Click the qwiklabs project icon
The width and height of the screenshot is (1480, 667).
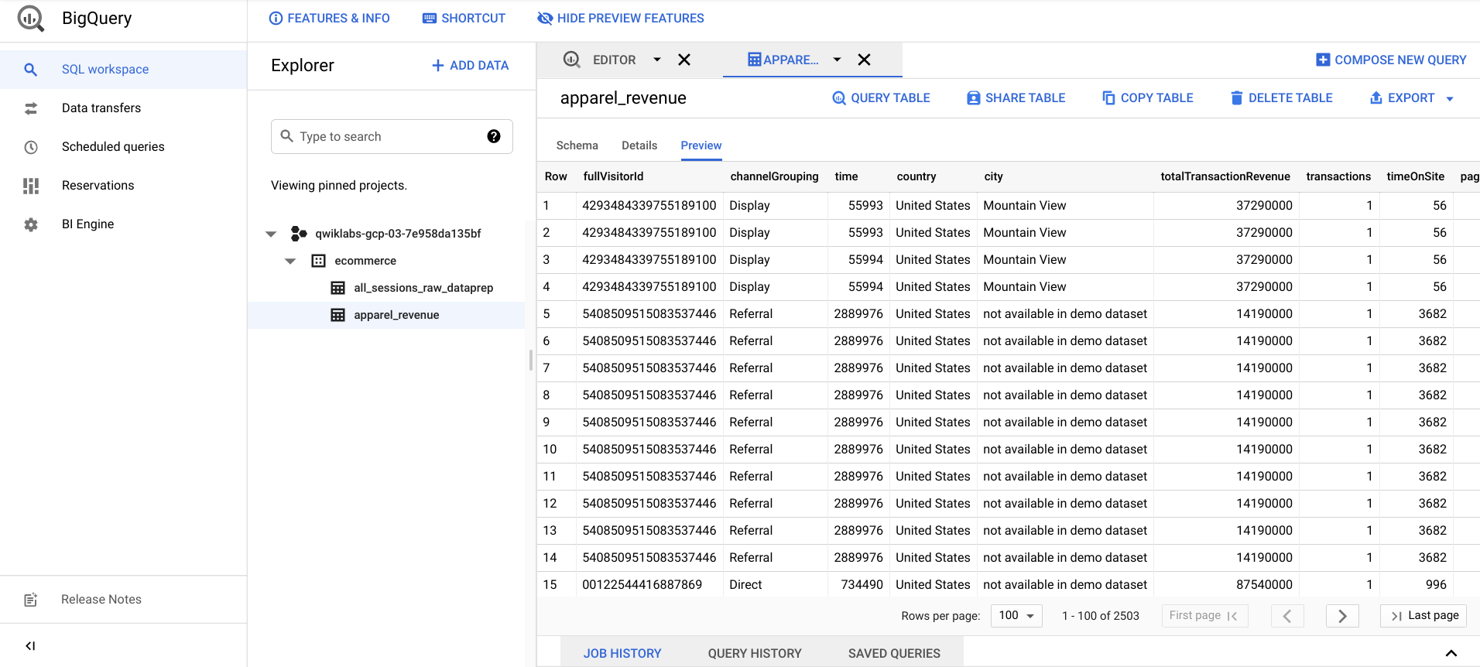coord(299,233)
